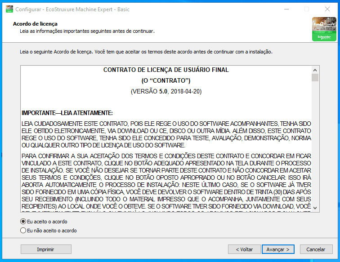
Task: Proceed with the "Avançar >" button
Action: point(278,249)
